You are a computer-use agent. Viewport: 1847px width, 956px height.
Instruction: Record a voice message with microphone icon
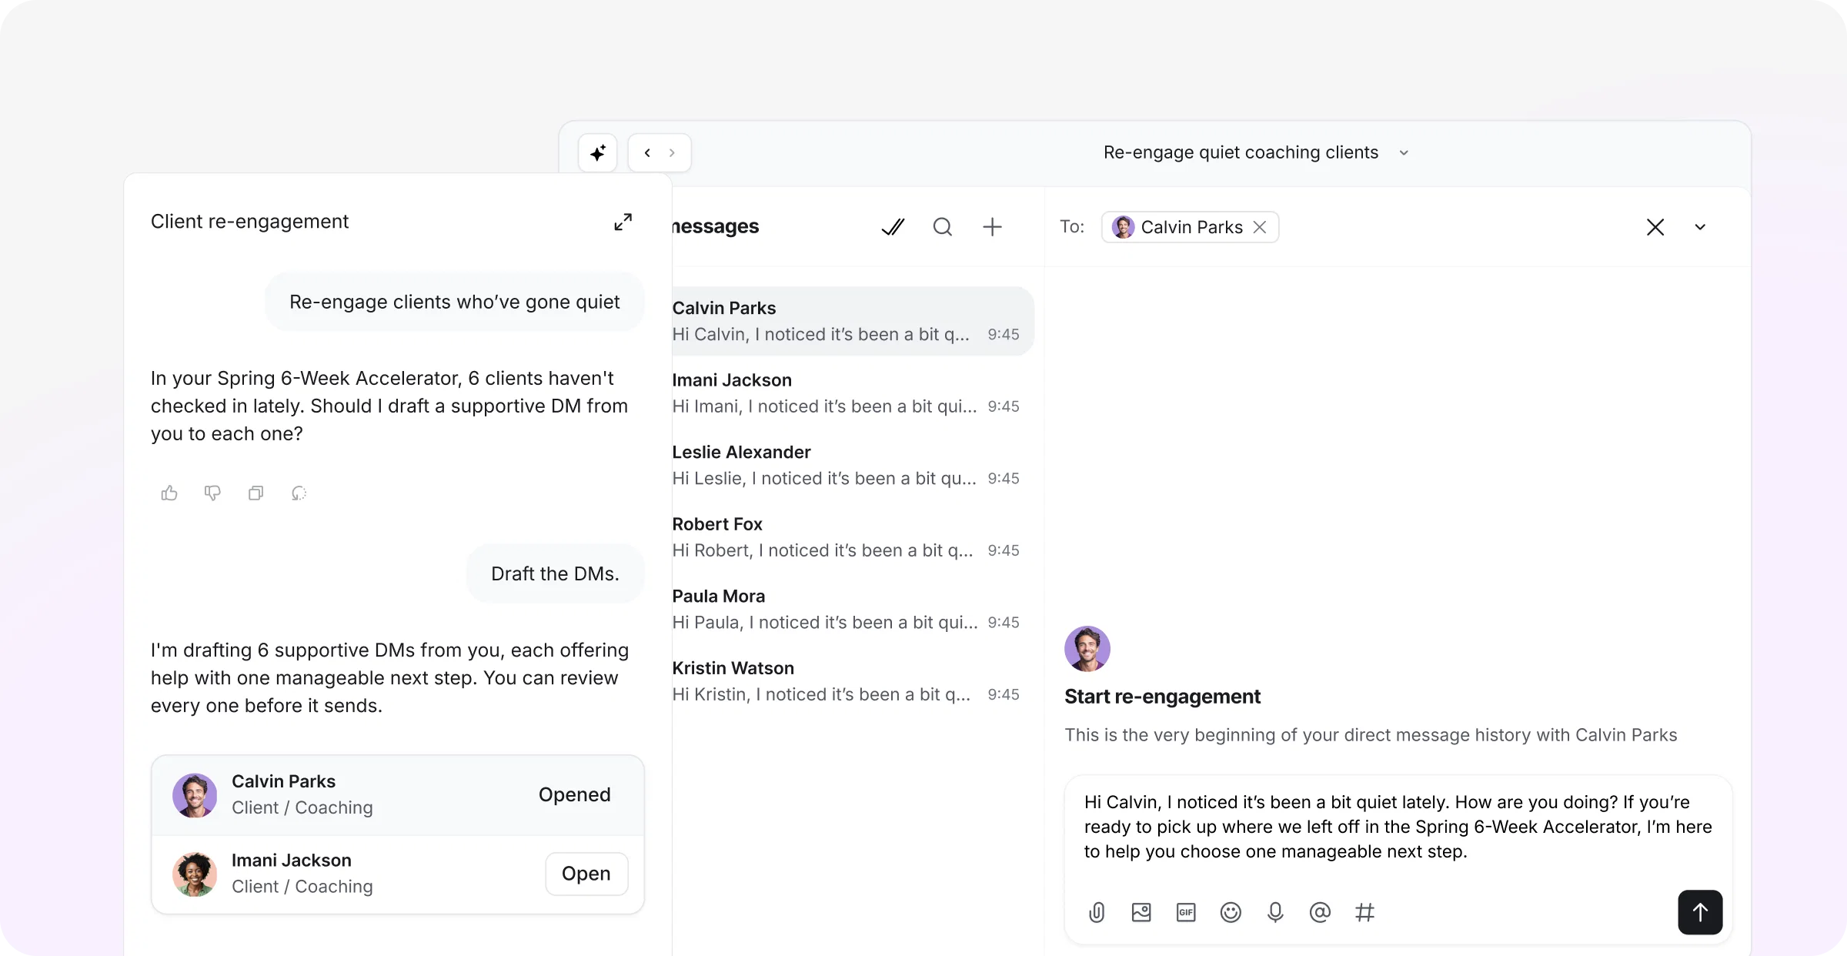click(1275, 912)
